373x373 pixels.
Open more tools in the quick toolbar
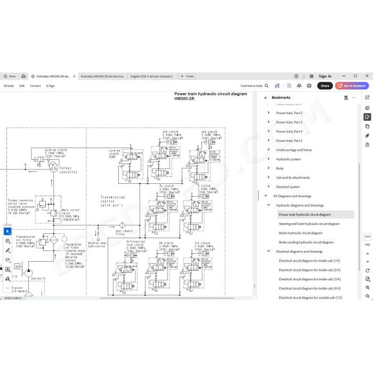coord(7,288)
